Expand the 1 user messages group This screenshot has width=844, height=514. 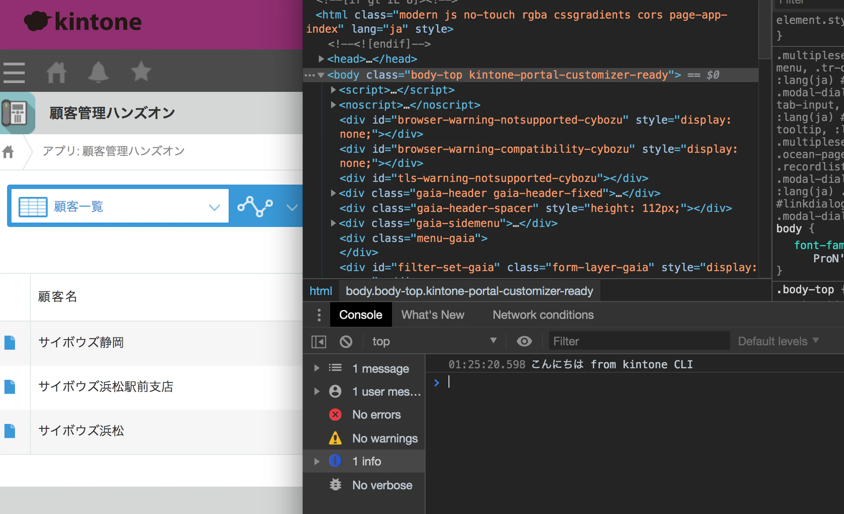coord(316,391)
